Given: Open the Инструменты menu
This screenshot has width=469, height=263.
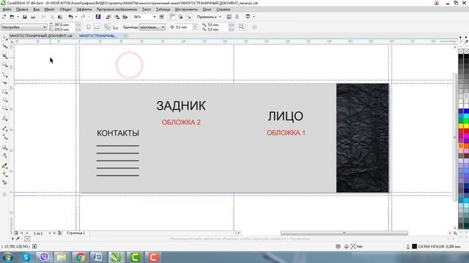Looking at the screenshot, I should [186, 9].
